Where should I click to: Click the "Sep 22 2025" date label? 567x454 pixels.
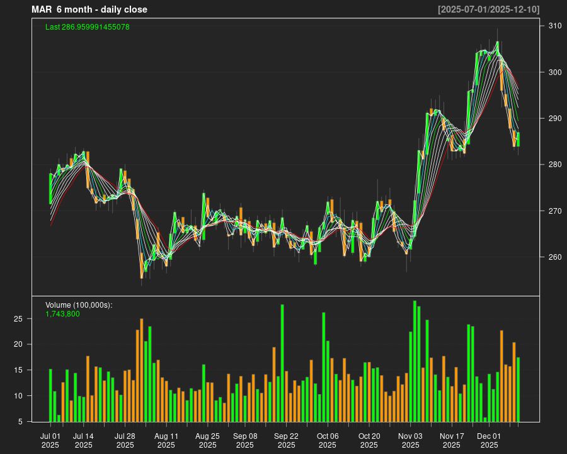tap(286, 440)
